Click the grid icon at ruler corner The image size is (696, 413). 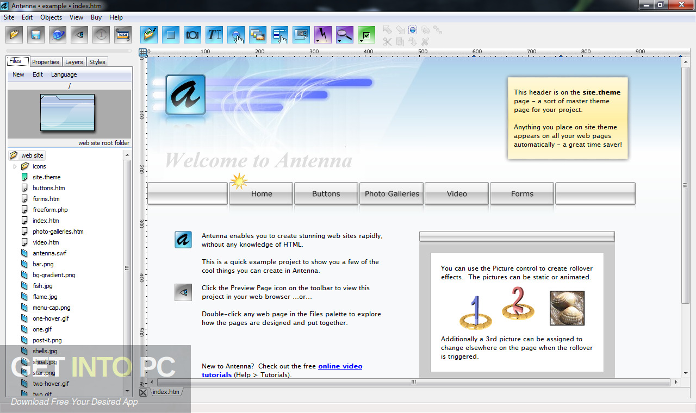point(142,53)
